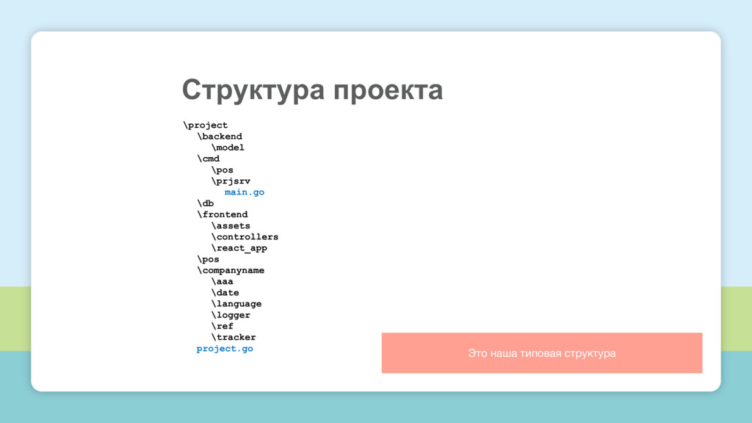Click the \controllers folder line

[245, 236]
